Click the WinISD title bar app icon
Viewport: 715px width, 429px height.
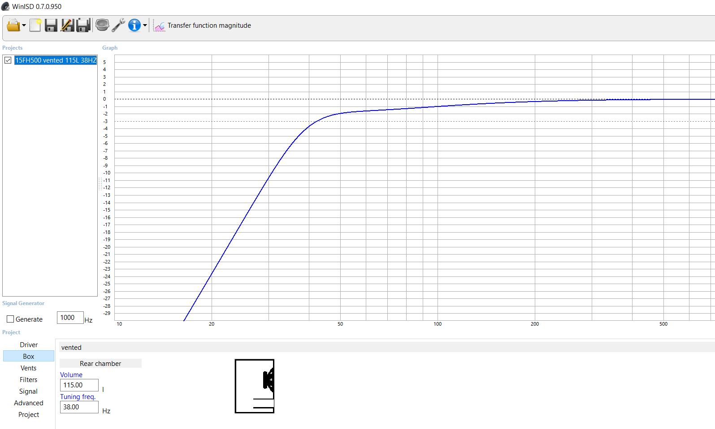tap(5, 6)
